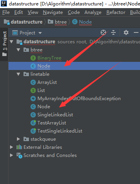The height and width of the screenshot is (184, 140).
Task: Collapse the btree package
Action: [19, 50]
